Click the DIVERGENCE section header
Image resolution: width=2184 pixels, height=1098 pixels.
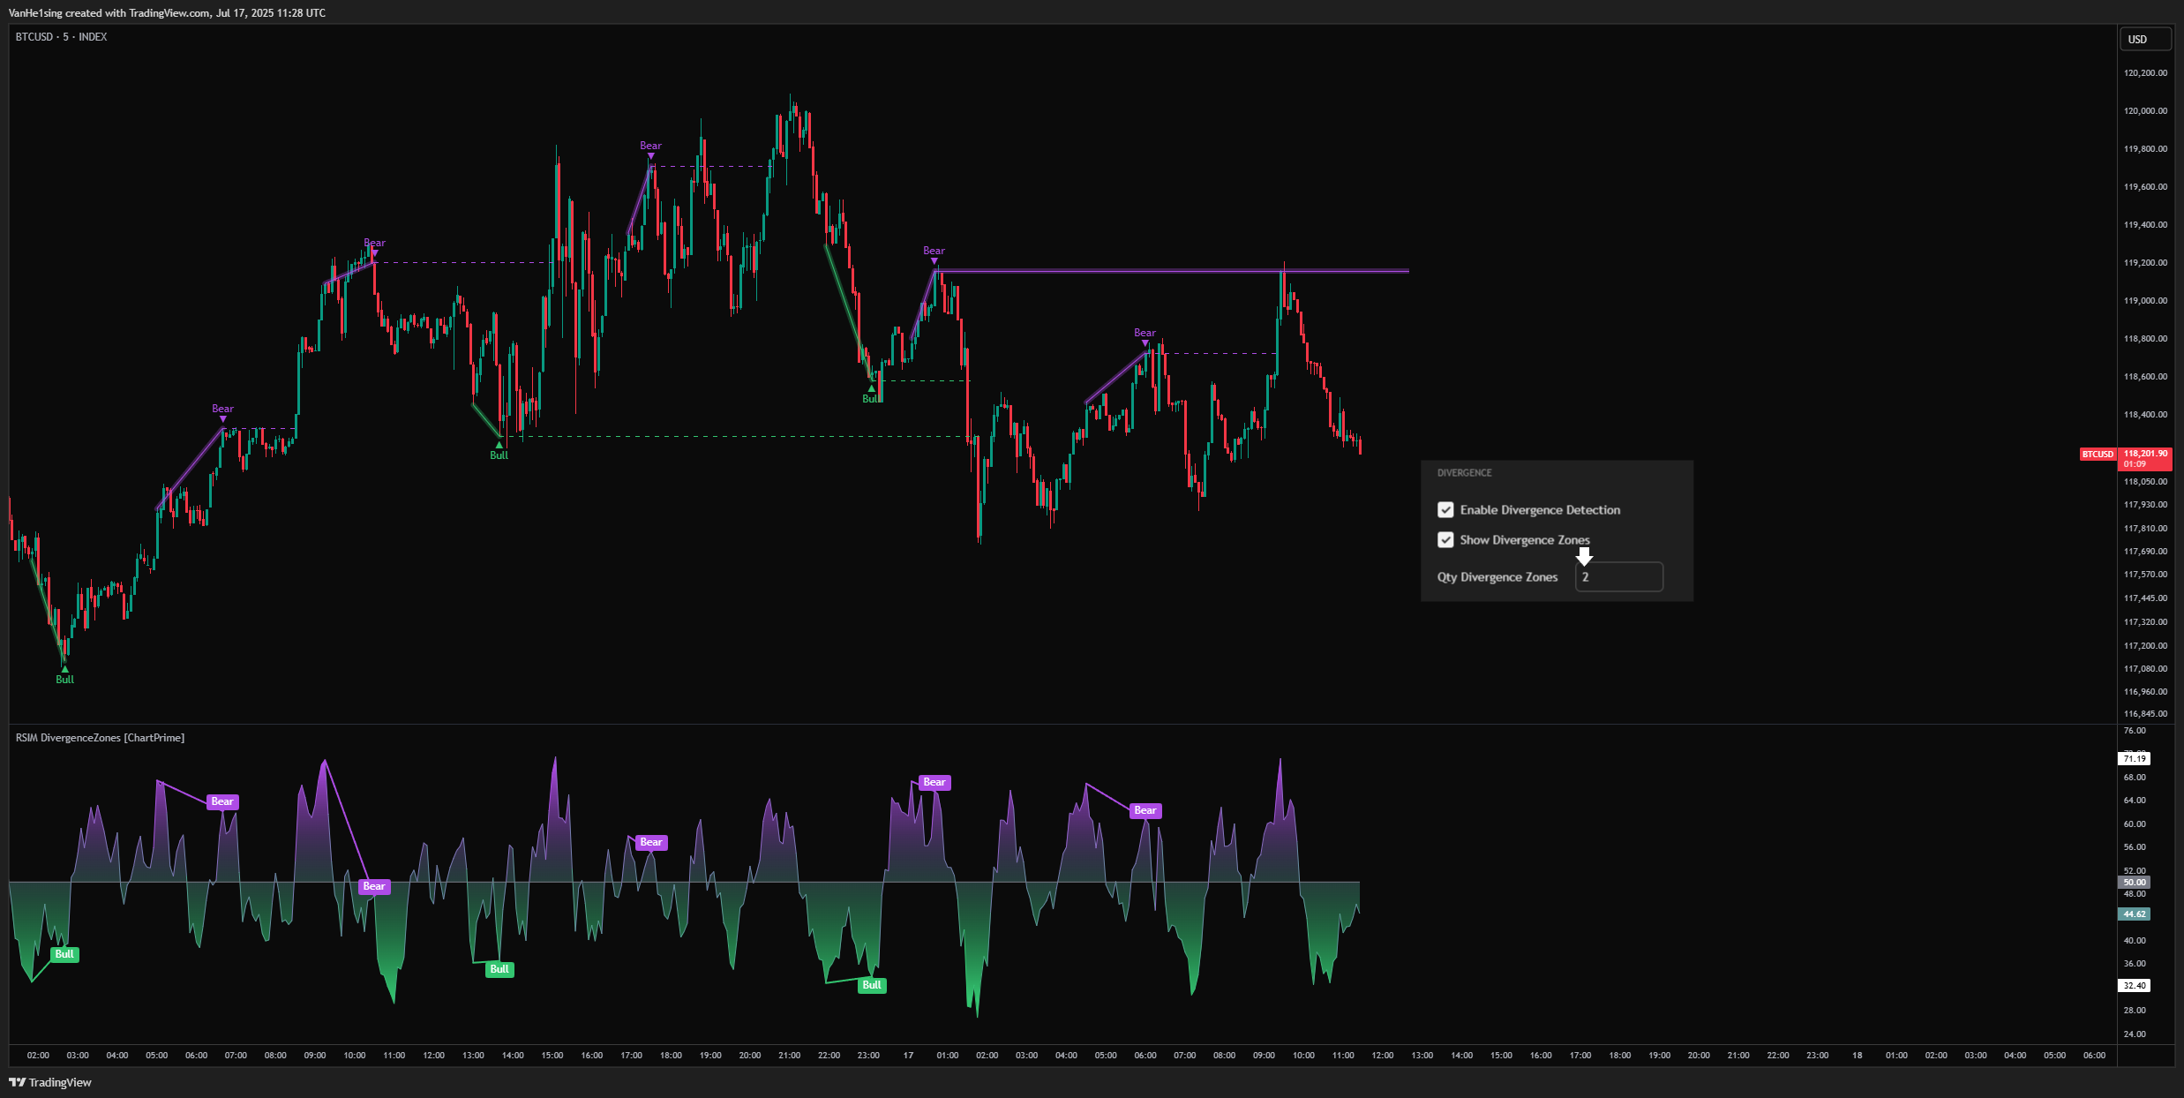click(1465, 473)
